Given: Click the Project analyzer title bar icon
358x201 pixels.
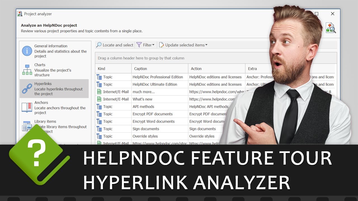Looking at the screenshot, I should coord(20,14).
